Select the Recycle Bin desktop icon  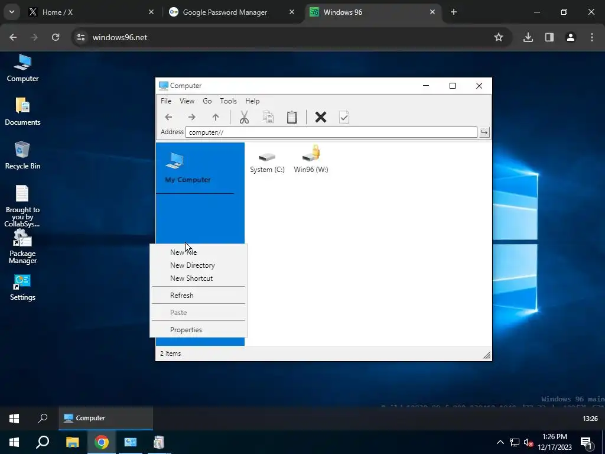[23, 155]
